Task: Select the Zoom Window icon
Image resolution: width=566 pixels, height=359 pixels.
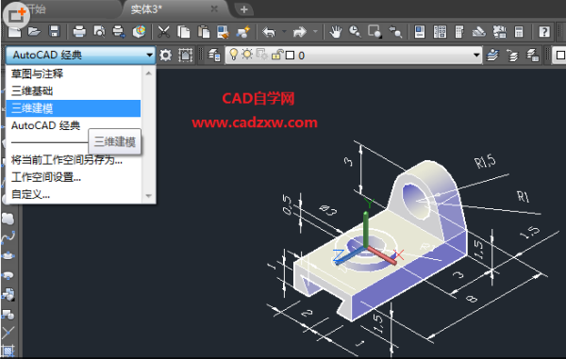Action: click(375, 32)
